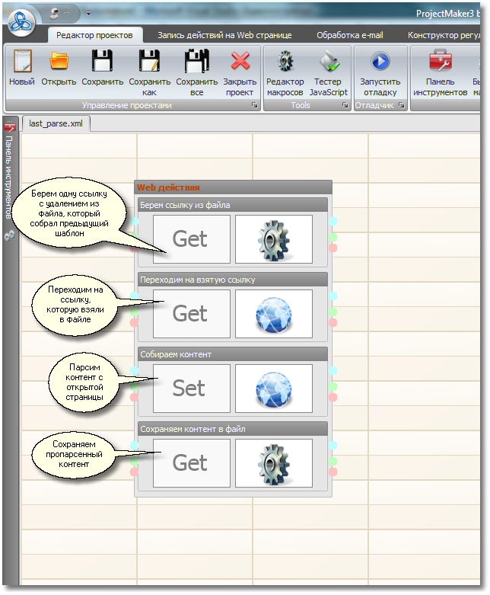The width and height of the screenshot is (490, 595).
Task: Open Панель инструментов toolbox icon
Action: click(x=440, y=62)
